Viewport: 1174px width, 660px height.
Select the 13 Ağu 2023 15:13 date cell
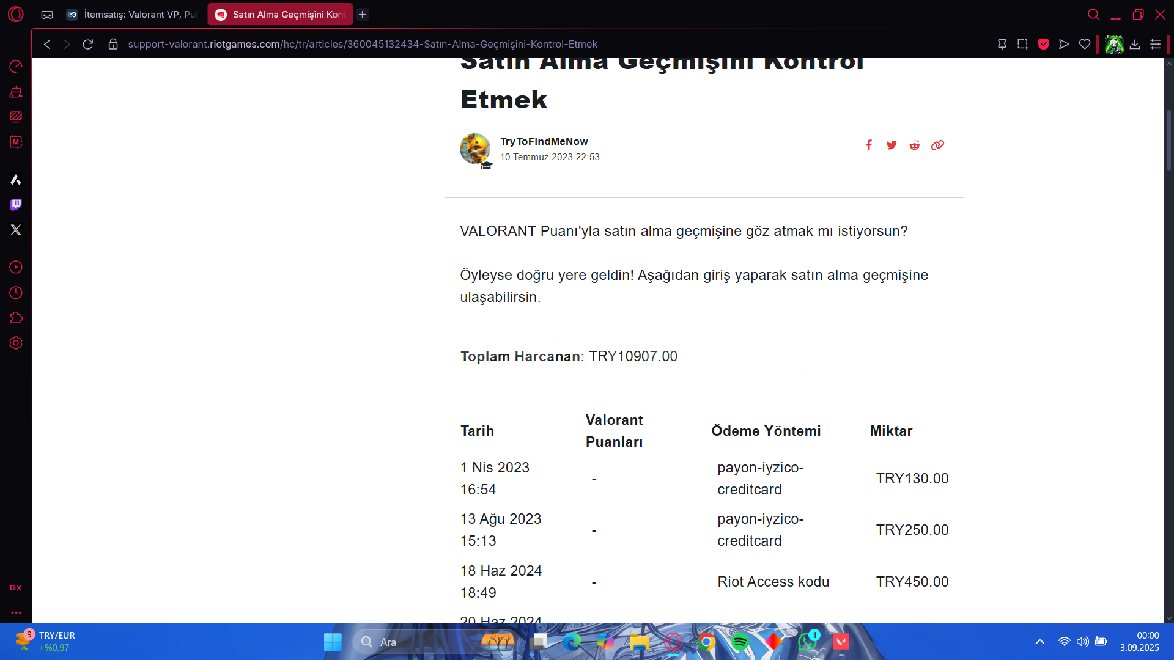coord(501,530)
